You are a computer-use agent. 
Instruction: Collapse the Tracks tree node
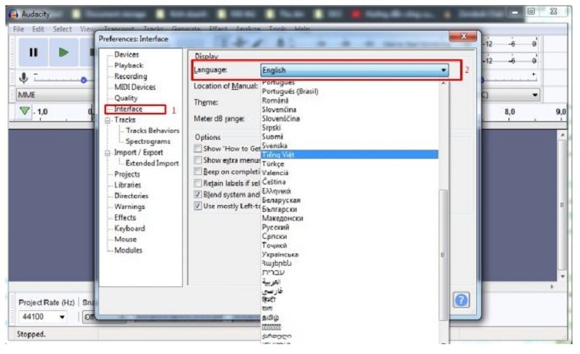point(108,121)
